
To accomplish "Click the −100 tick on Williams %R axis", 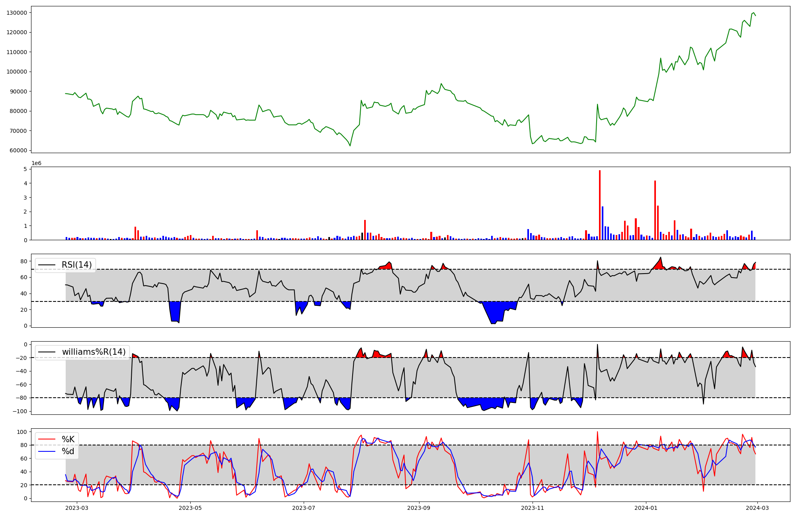I will click(19, 411).
